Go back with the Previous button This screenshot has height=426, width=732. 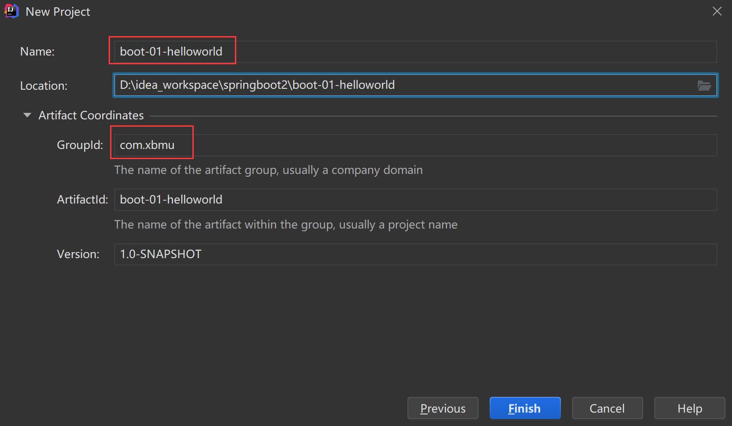(x=443, y=408)
